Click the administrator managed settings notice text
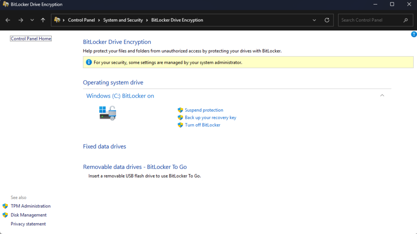This screenshot has height=234, width=417. coord(168,63)
